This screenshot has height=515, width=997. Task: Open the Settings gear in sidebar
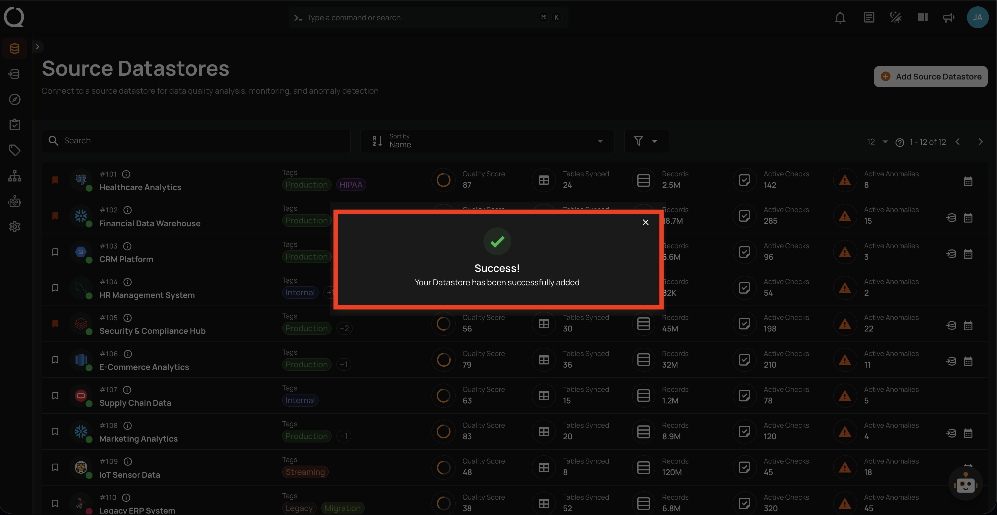pyautogui.click(x=15, y=226)
